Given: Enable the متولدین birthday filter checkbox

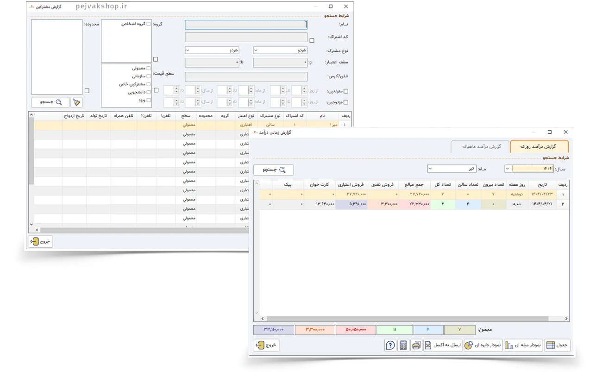Looking at the screenshot, I should [345, 91].
